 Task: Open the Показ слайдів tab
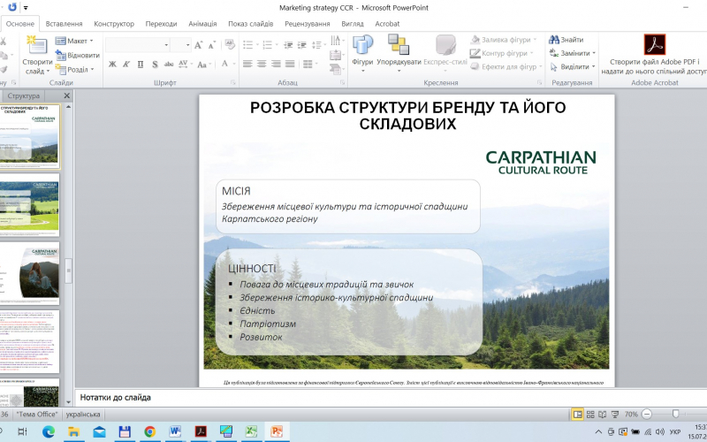pos(251,24)
